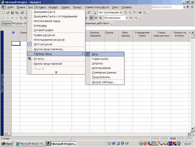Image resolution: width=195 pixels, height=147 pixels.
Task: Open the guide toolbar options arrow
Action: coord(112,24)
